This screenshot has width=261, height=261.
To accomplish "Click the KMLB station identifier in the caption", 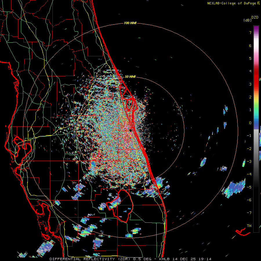I will tap(165, 259).
